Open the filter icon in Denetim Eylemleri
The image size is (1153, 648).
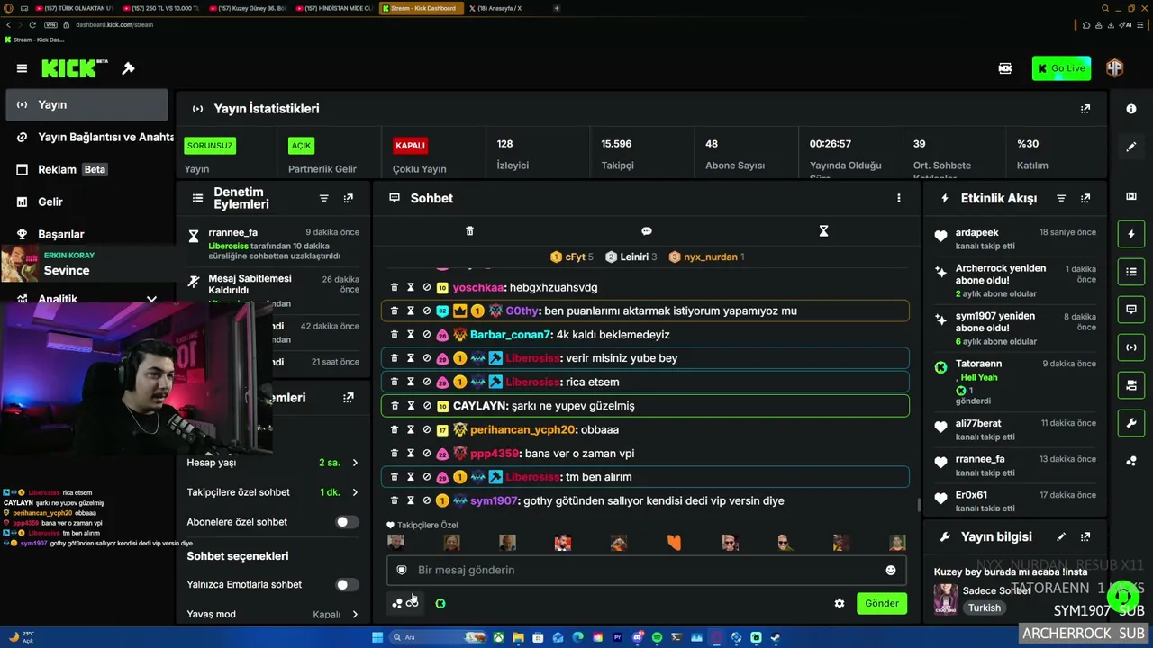323,198
